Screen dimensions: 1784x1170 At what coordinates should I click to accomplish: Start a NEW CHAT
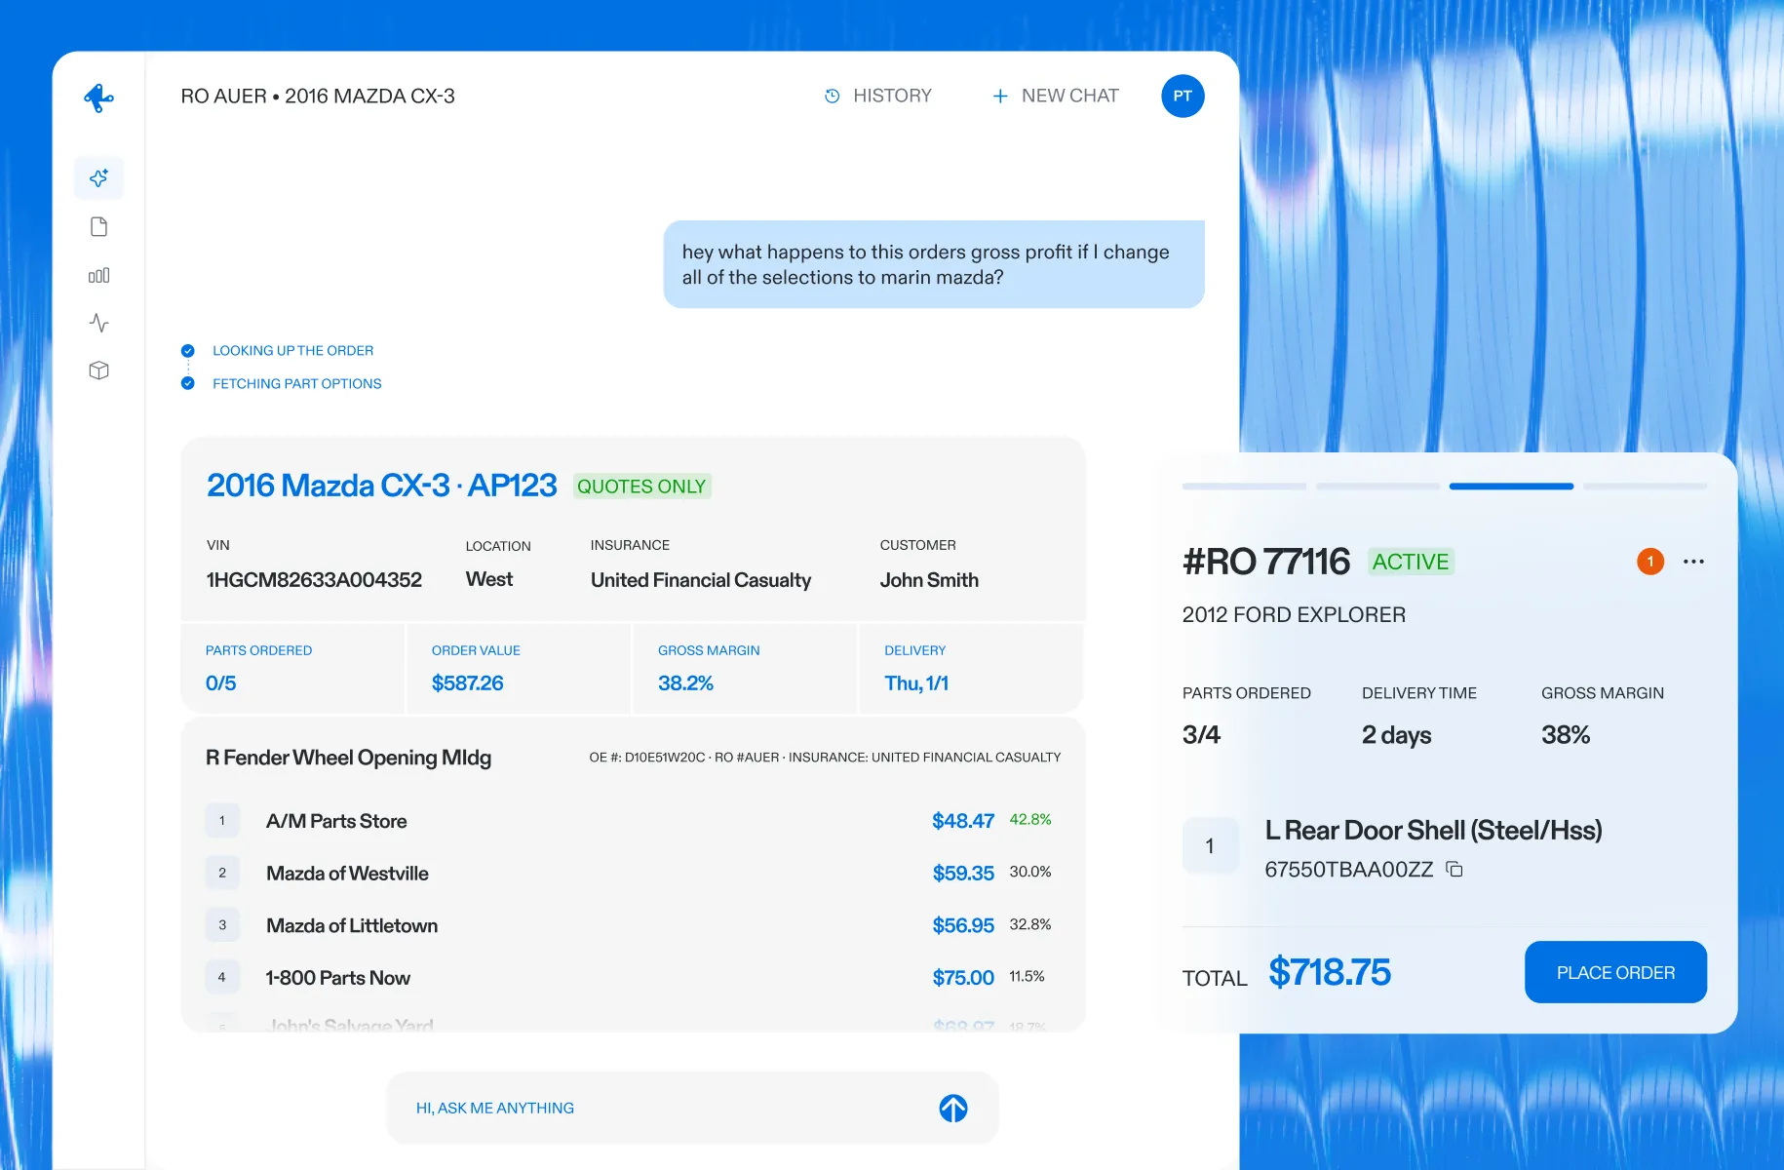click(1056, 97)
